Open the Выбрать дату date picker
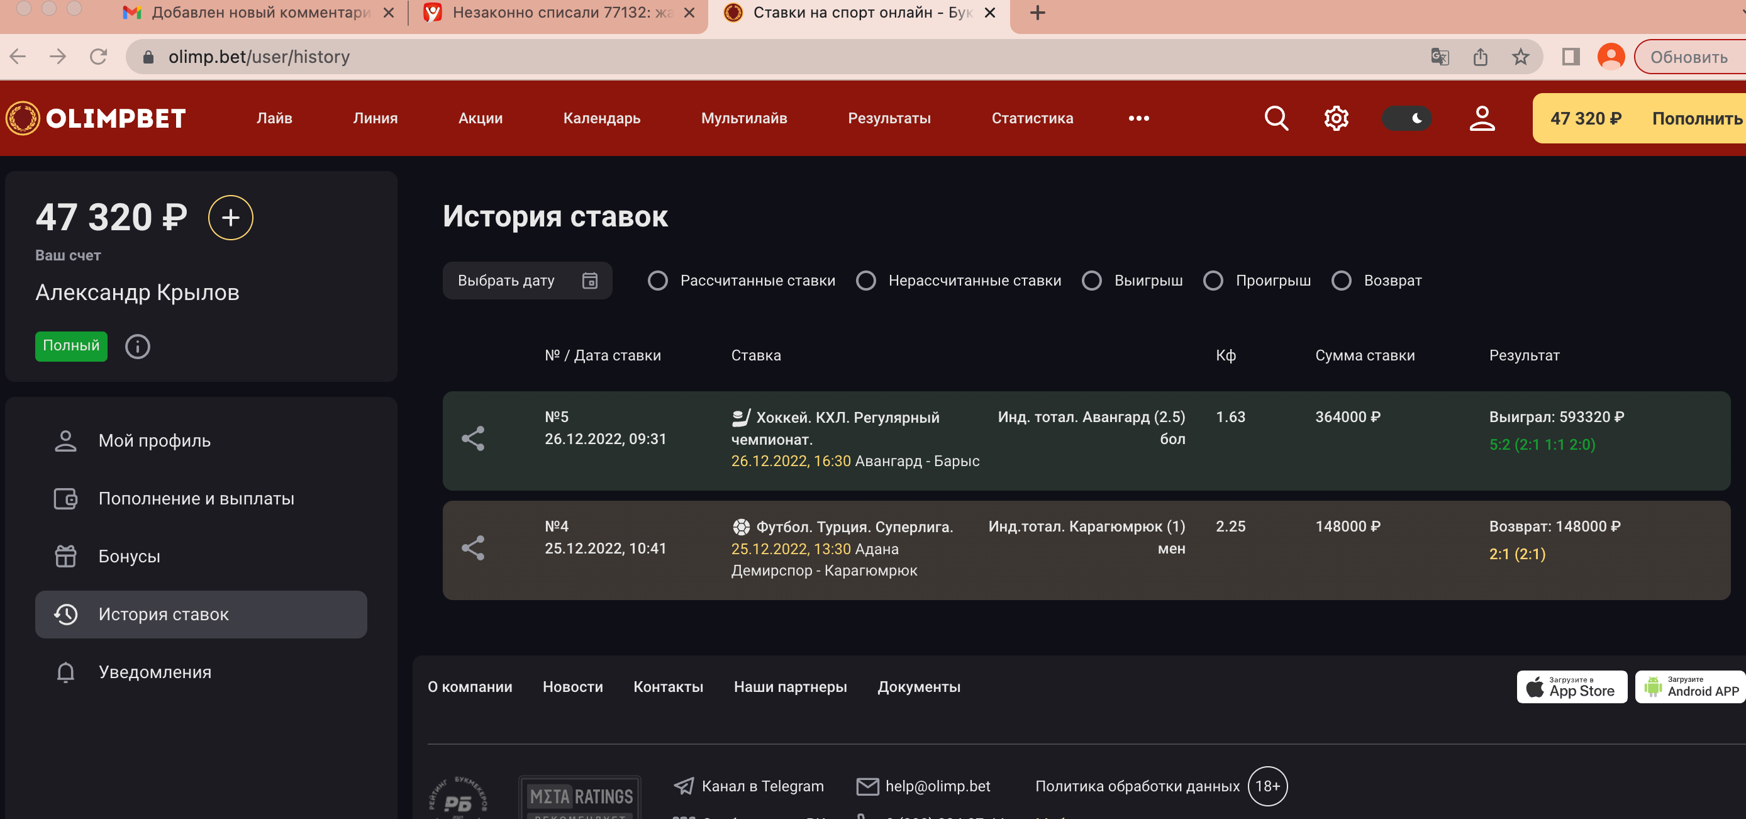Image resolution: width=1746 pixels, height=819 pixels. 526,281
